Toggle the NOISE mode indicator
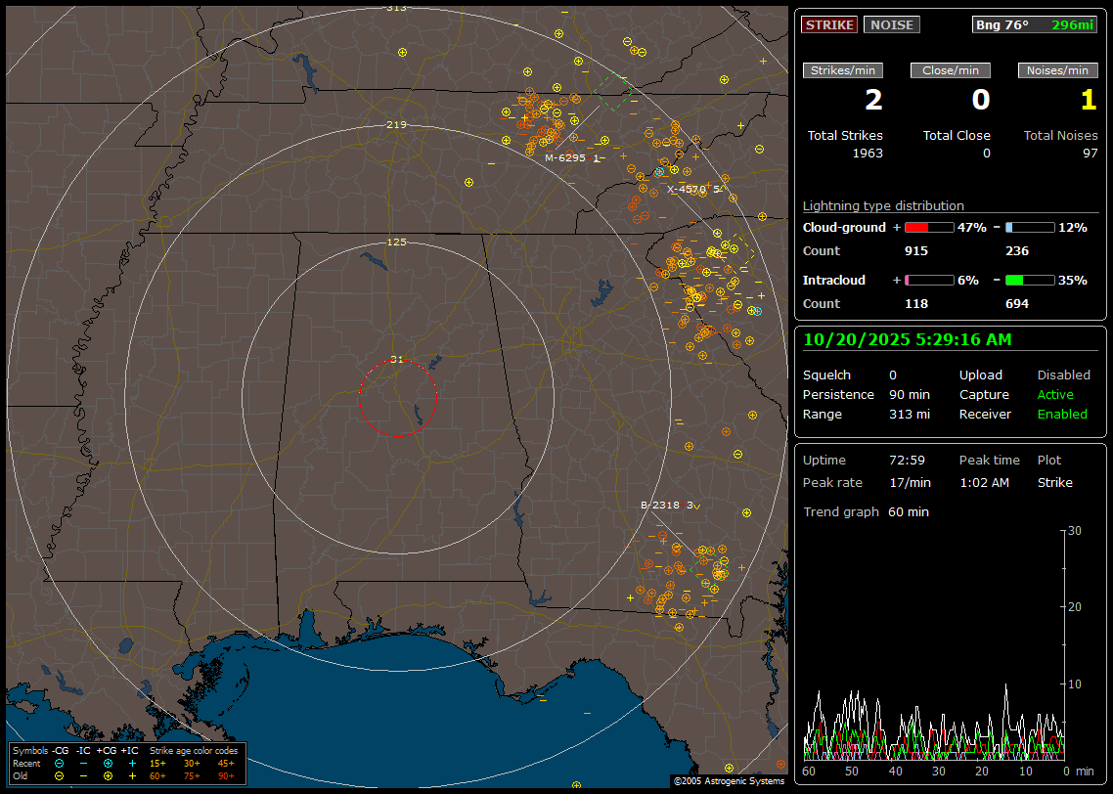The height and width of the screenshot is (794, 1113). pos(891,24)
